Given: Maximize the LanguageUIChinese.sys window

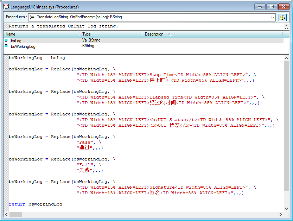Looking at the screenshot, I should pos(271,7).
